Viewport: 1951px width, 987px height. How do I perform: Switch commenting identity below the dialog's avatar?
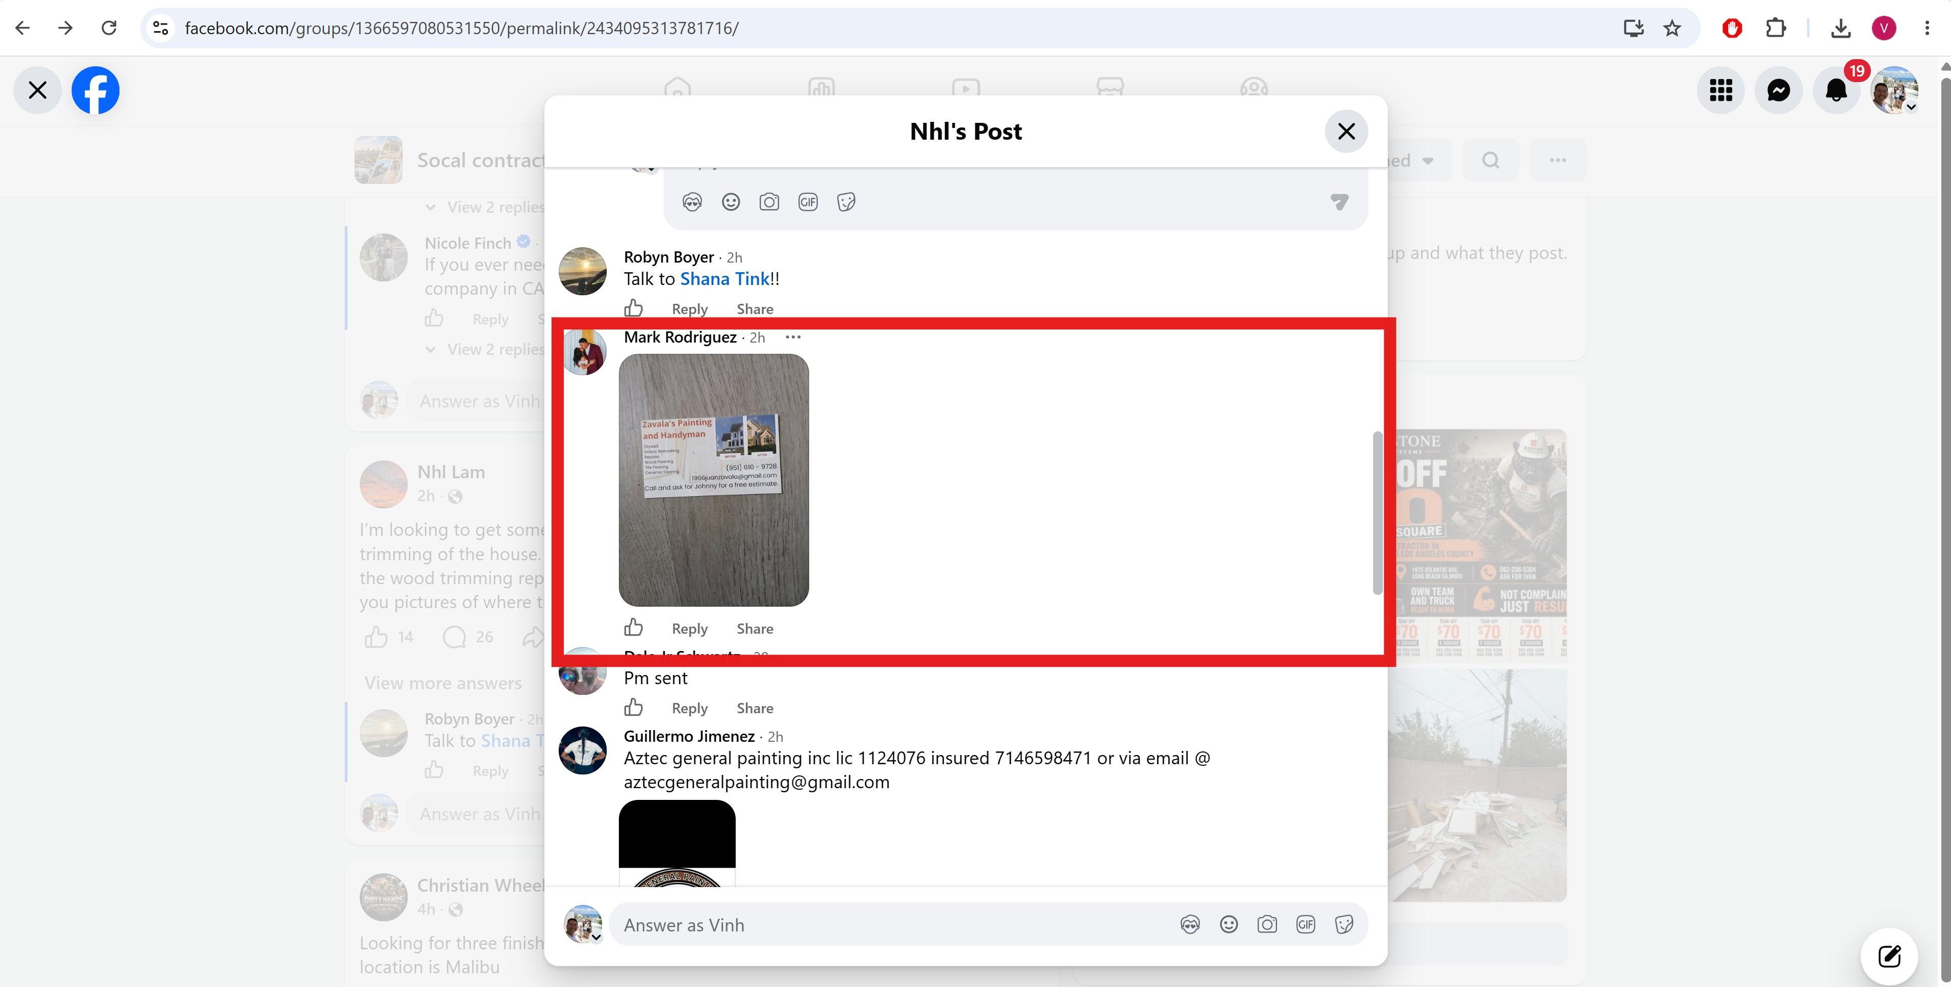[596, 937]
